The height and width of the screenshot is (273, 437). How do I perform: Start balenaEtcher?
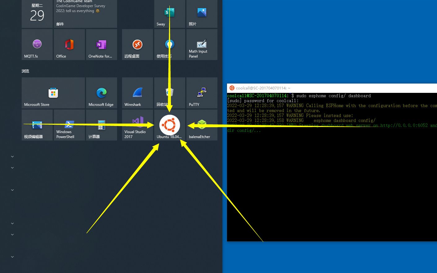pos(202,125)
